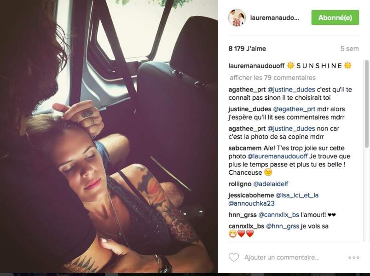Viewport: 370px width, 276px height.
Task: Open the @cannxllx_bs mention
Action: coord(279,215)
